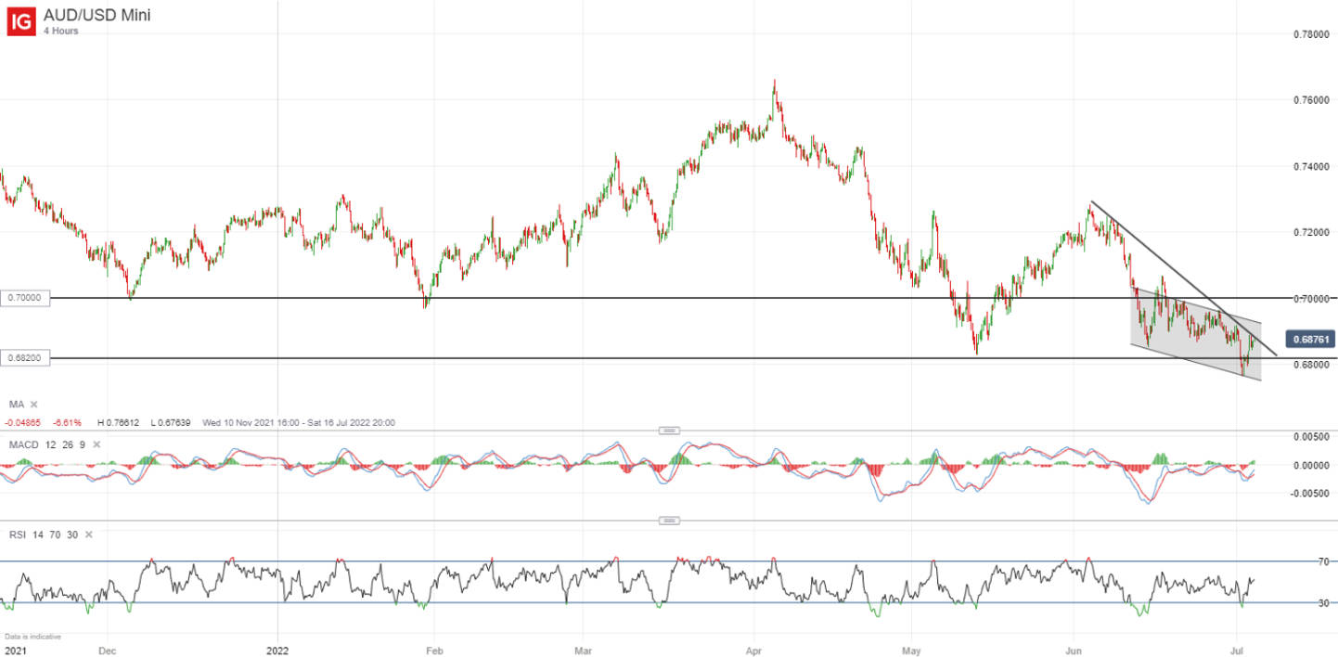The width and height of the screenshot is (1338, 657).
Task: Click the 0.78000 price axis label
Action: (x=1312, y=34)
